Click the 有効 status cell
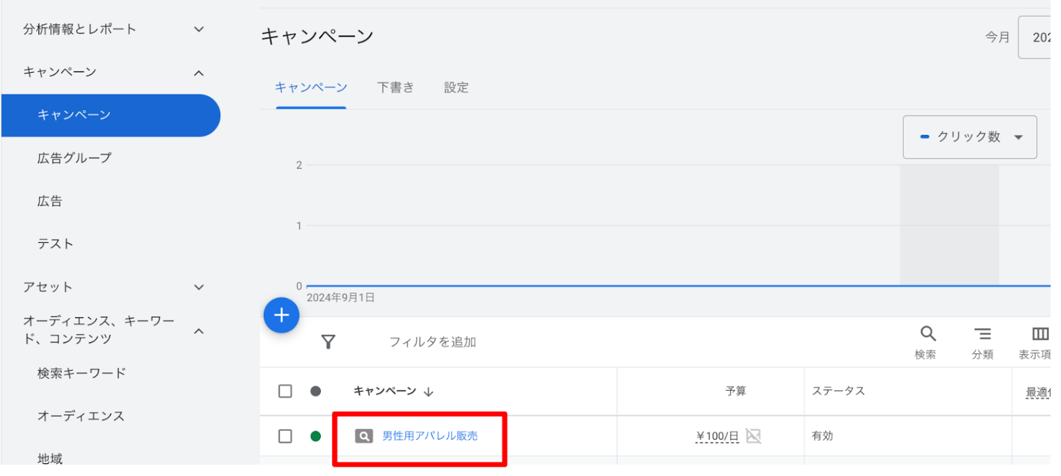1061x476 pixels. click(822, 436)
